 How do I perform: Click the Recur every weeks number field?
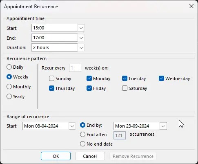pyautogui.click(x=75, y=68)
